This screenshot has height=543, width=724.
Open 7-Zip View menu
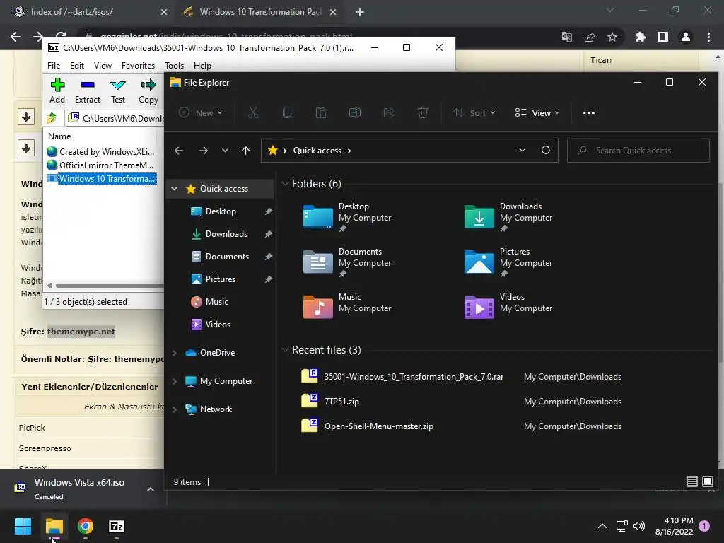click(x=103, y=66)
